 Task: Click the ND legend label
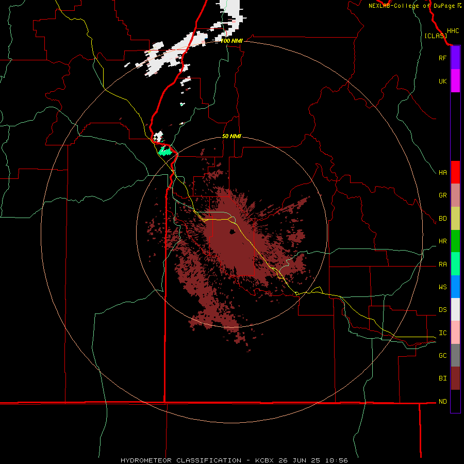point(442,402)
